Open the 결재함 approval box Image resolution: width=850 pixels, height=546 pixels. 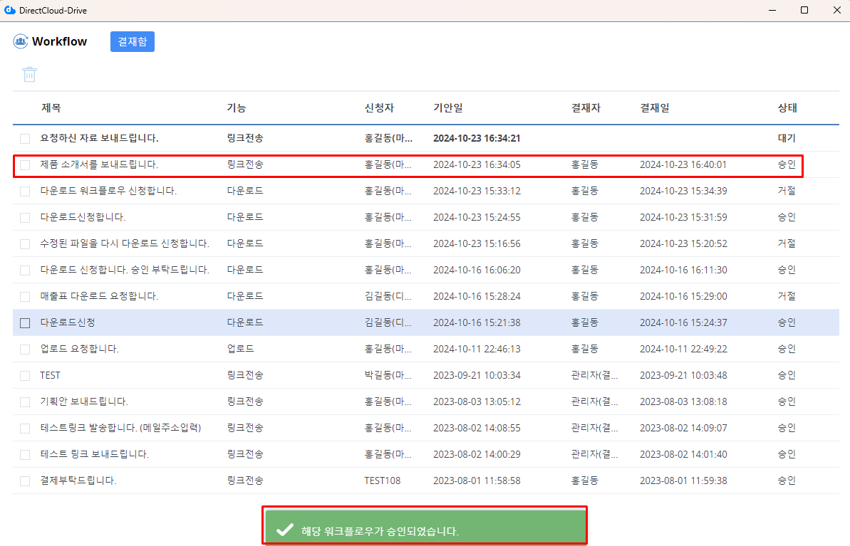pyautogui.click(x=132, y=41)
